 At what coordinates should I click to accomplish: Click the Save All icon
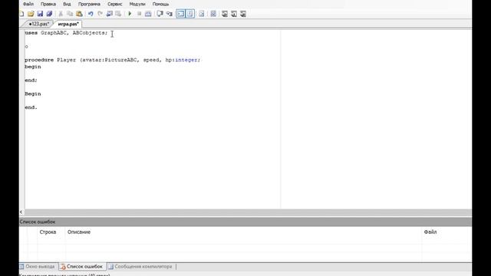[x=49, y=14]
